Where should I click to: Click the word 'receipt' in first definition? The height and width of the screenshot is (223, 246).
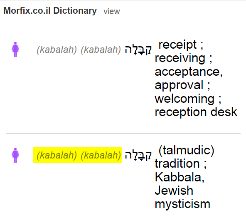pyautogui.click(x=177, y=45)
